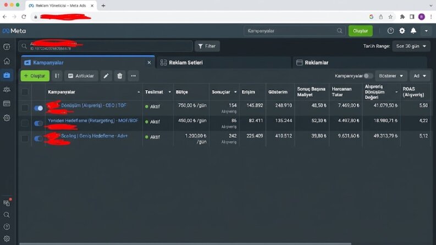
Task: Click the account search field
Action: 106,46
